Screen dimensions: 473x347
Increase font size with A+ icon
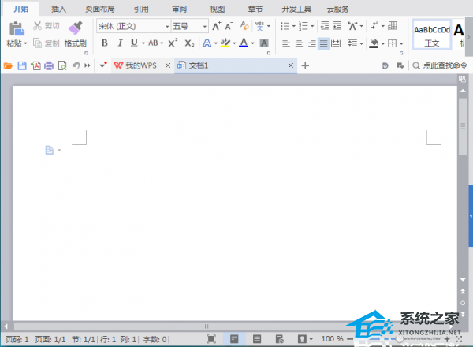click(216, 26)
